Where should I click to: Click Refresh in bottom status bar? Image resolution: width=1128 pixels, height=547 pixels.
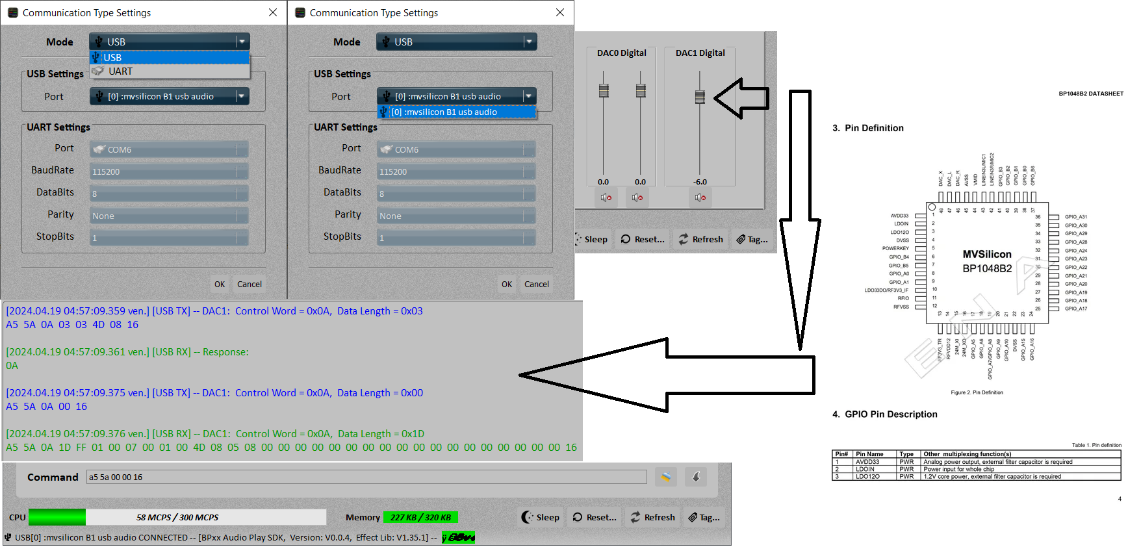click(652, 517)
